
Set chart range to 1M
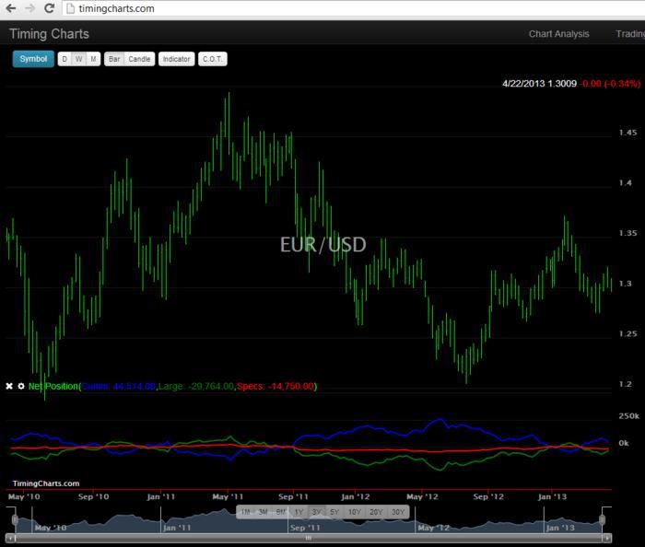(246, 512)
